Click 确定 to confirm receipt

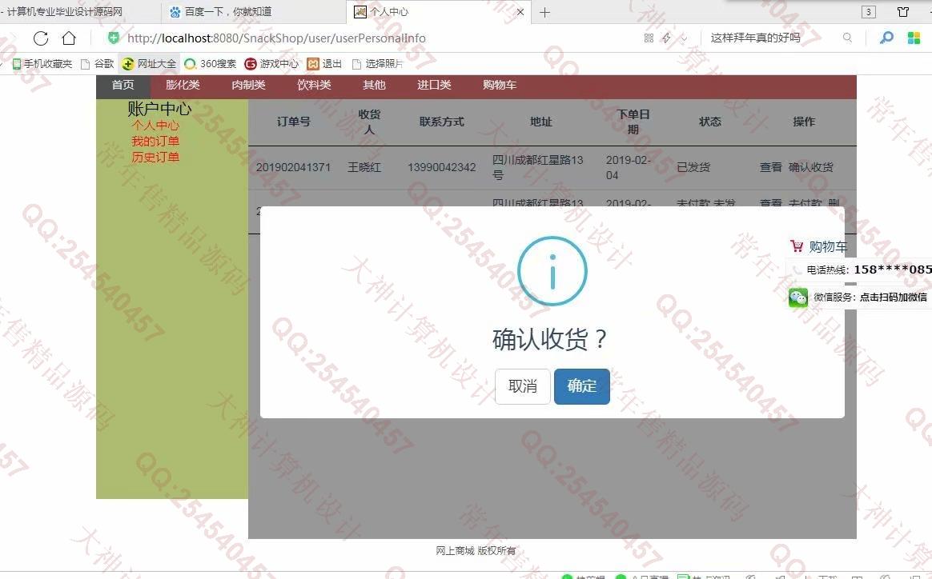[582, 386]
